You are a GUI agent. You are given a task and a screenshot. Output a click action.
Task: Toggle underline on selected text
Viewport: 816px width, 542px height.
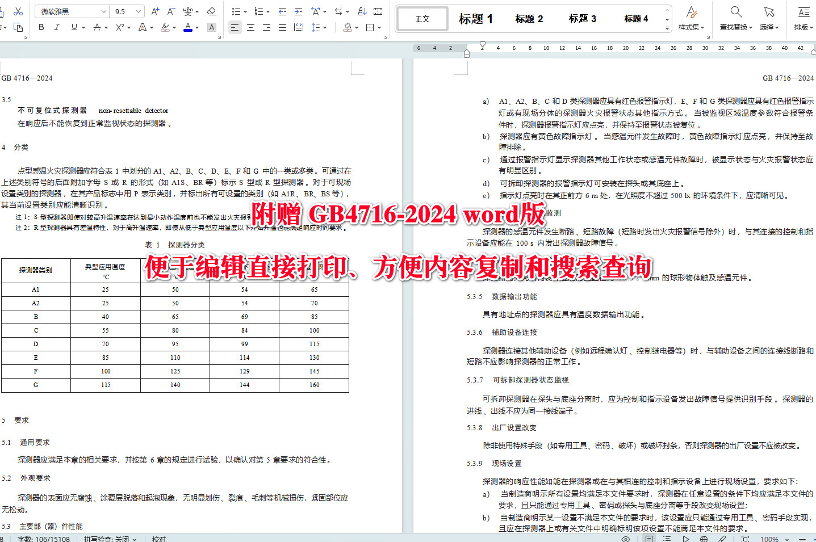pyautogui.click(x=73, y=27)
